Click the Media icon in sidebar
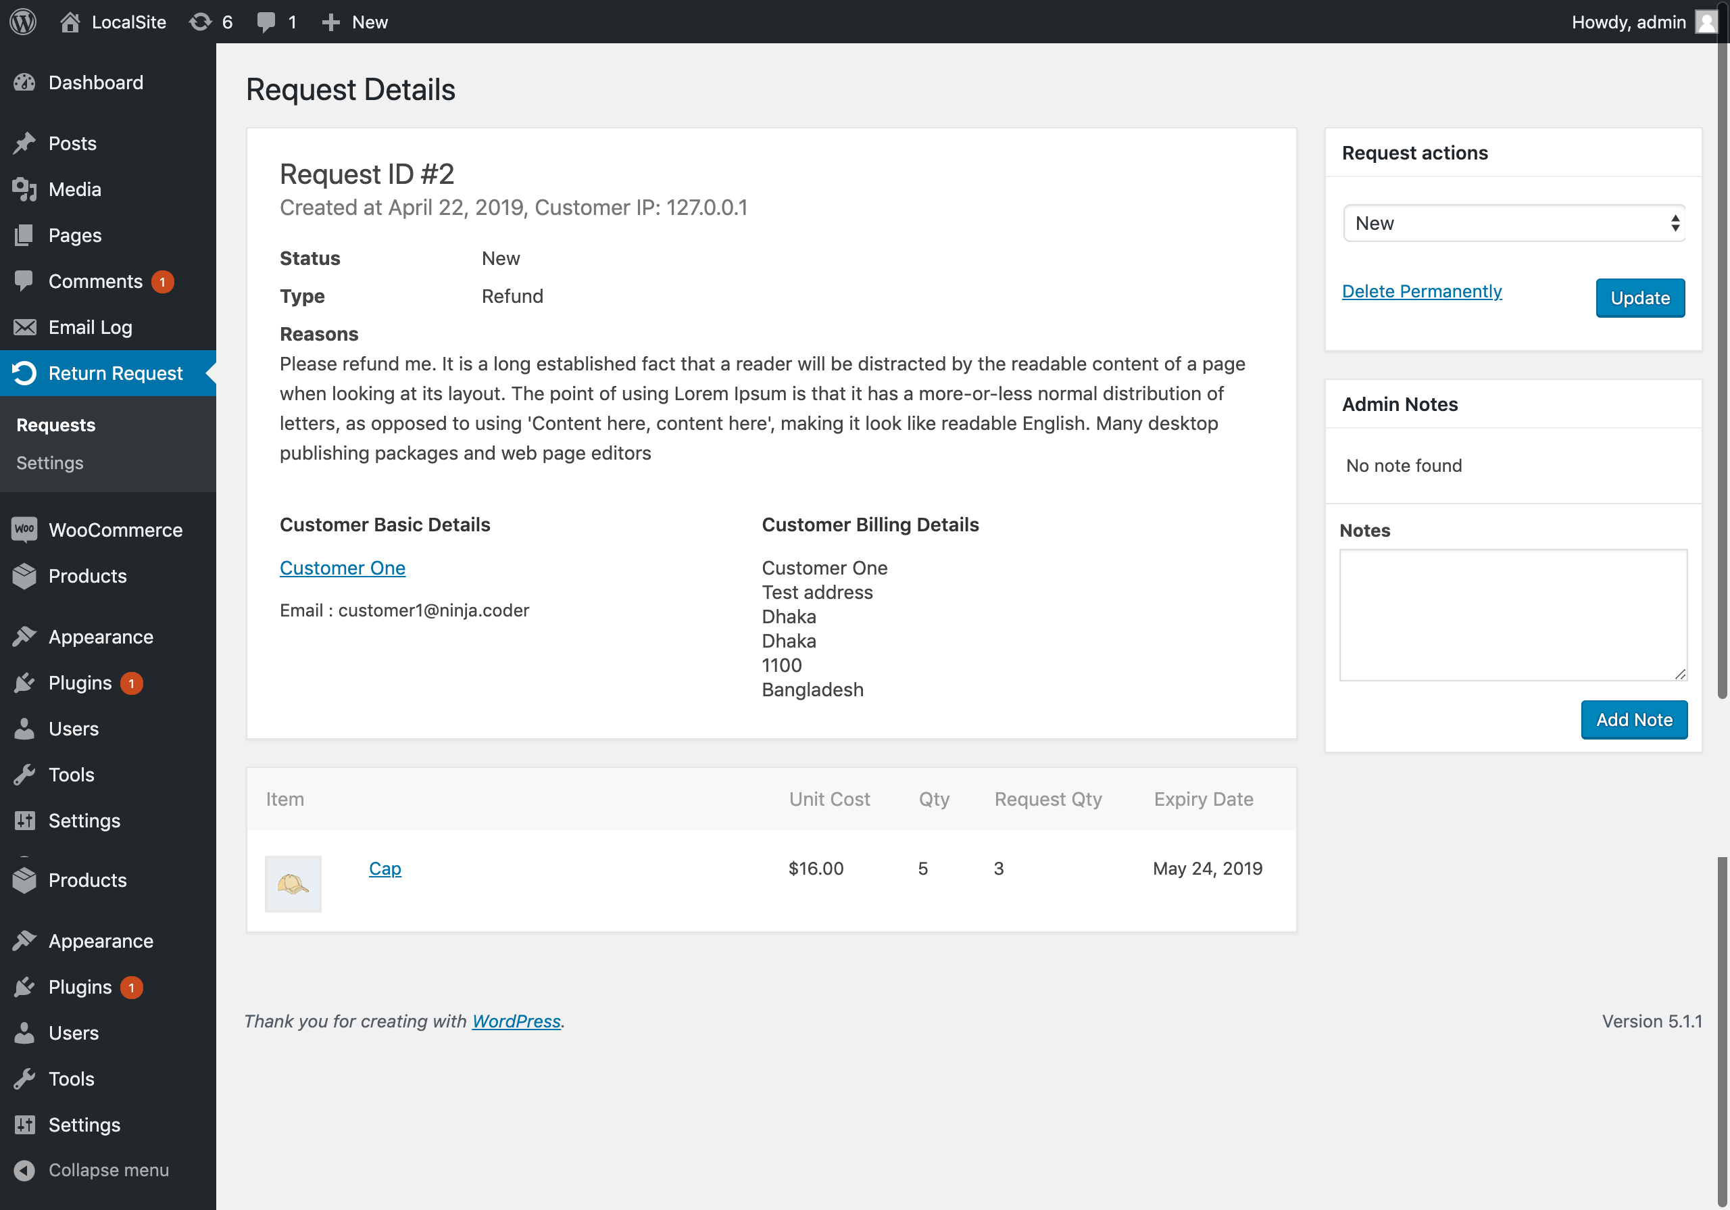Viewport: 1730px width, 1210px height. (x=24, y=189)
